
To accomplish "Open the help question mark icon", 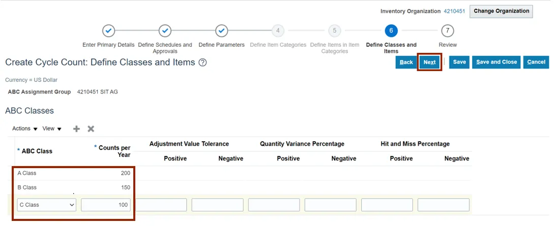I will tap(202, 62).
